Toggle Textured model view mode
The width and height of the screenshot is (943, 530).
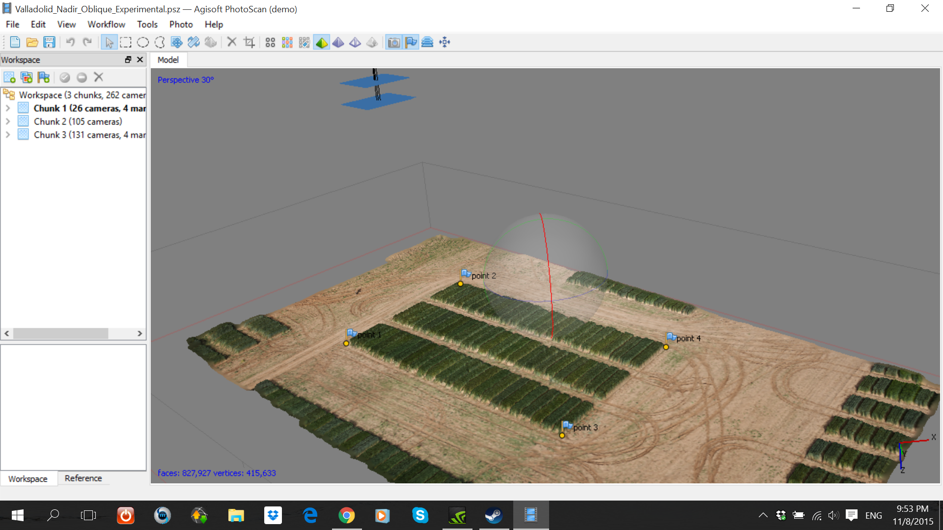tap(372, 42)
